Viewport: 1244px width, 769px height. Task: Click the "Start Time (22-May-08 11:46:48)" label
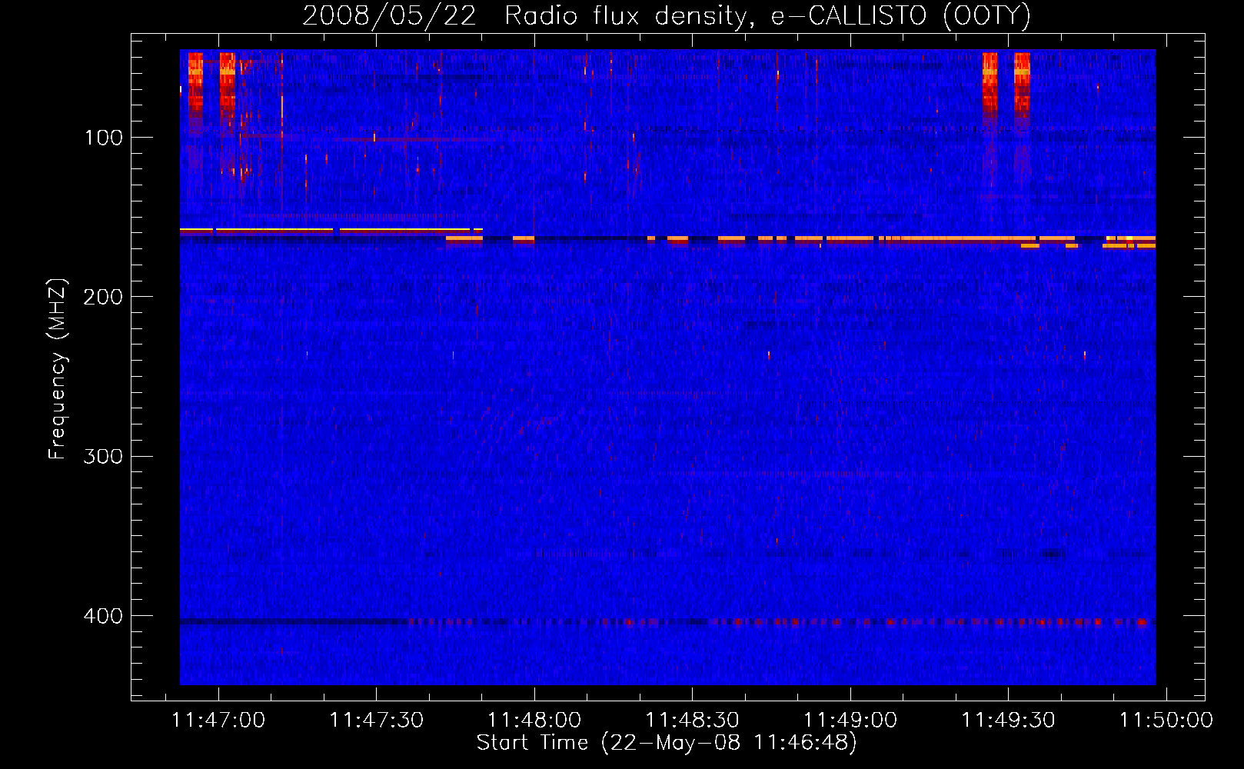pyautogui.click(x=667, y=743)
